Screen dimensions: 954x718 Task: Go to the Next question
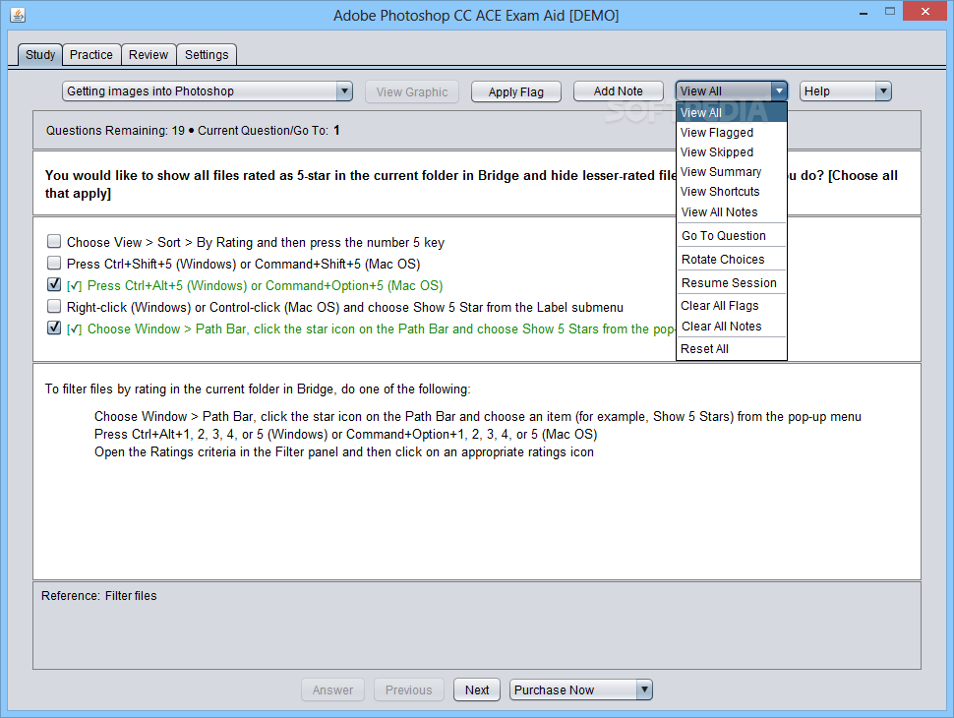pyautogui.click(x=477, y=690)
